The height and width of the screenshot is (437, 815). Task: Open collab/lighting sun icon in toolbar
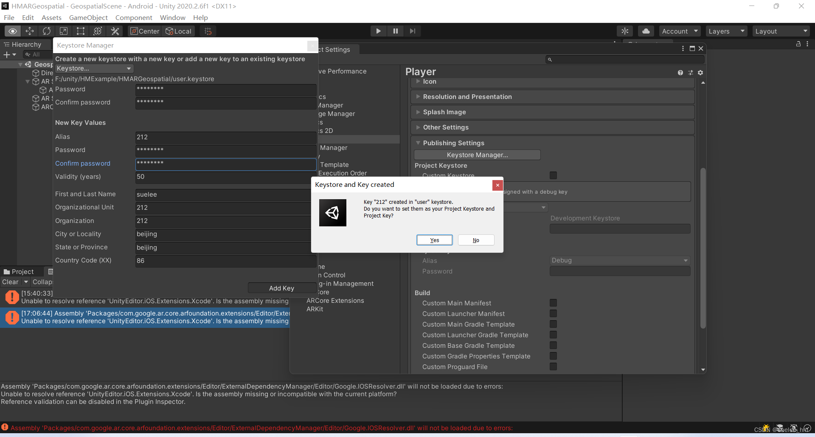pyautogui.click(x=625, y=31)
